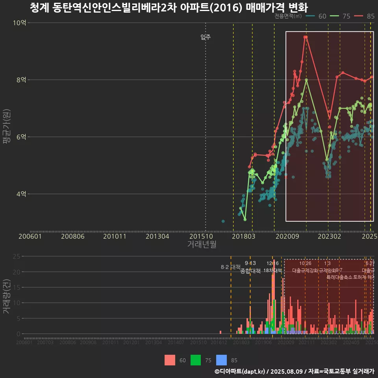Click the '8억' y-axis tick label
378x378 pixels.
(x=21, y=80)
